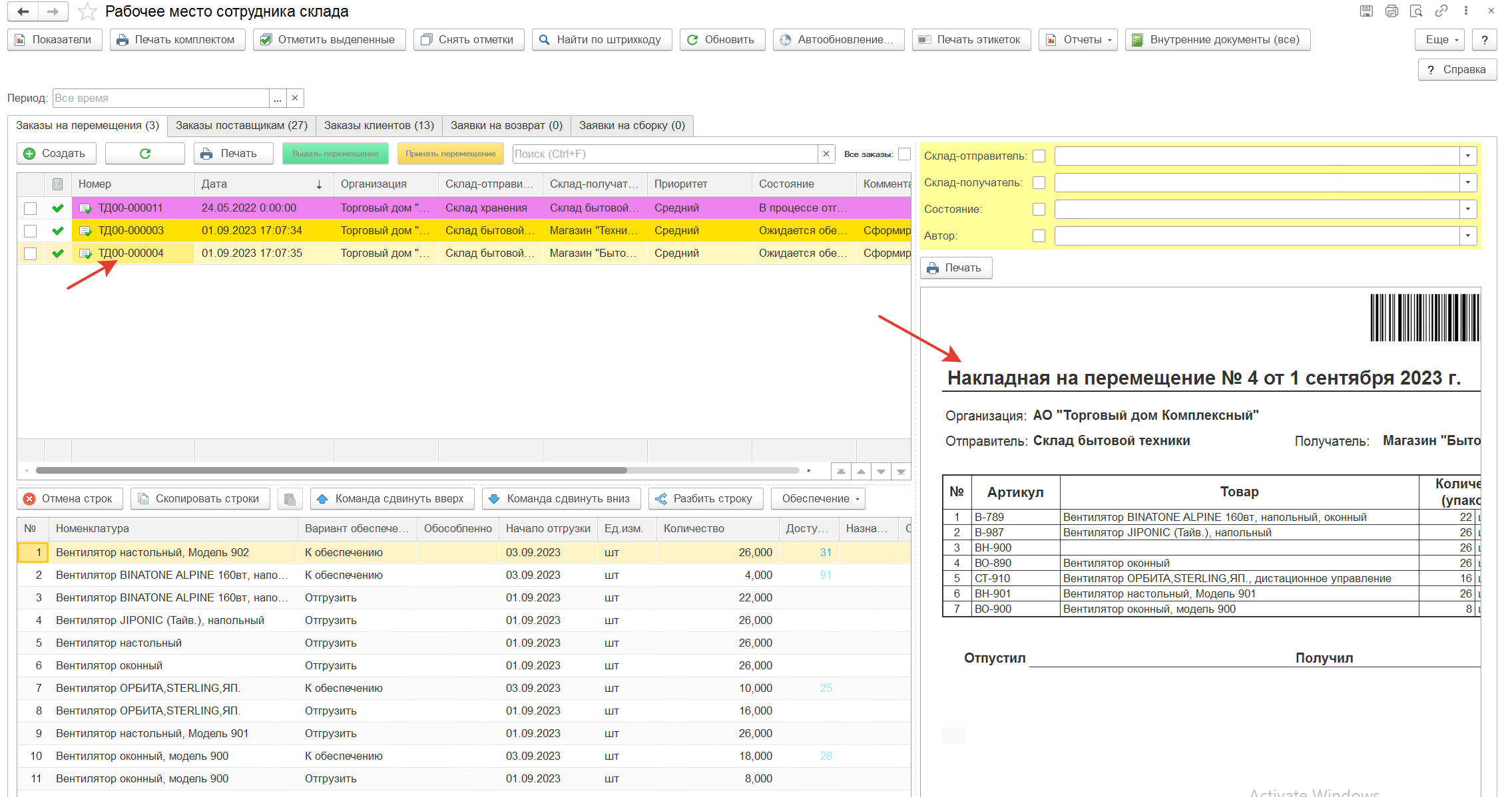Open period selection via ellipsis button

pyautogui.click(x=278, y=98)
